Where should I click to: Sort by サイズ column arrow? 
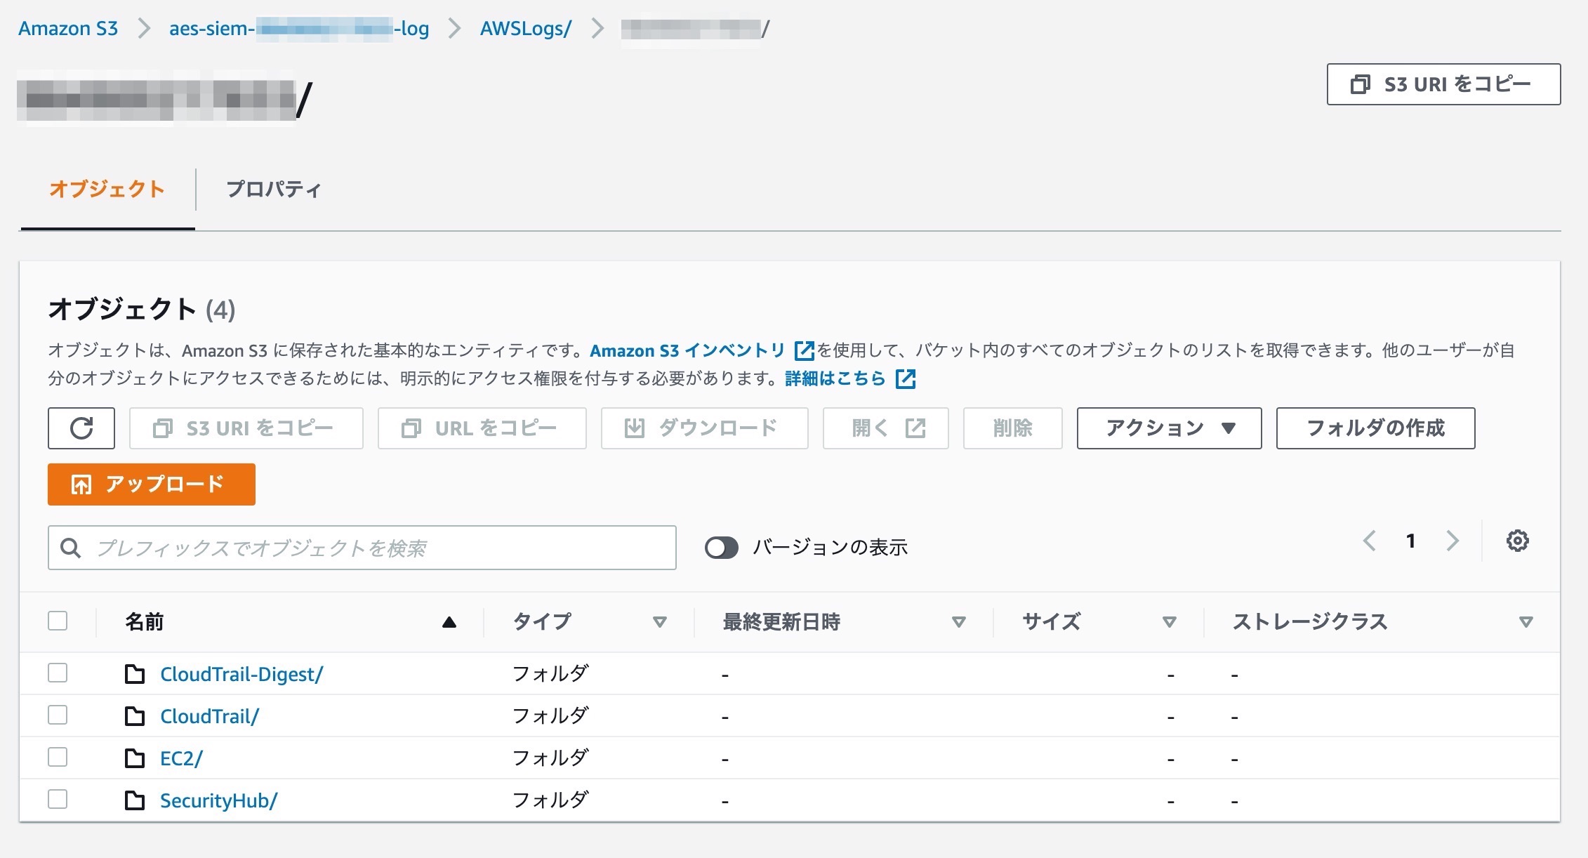[x=1169, y=622]
